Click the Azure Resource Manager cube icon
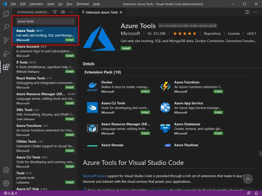 pos(92,128)
